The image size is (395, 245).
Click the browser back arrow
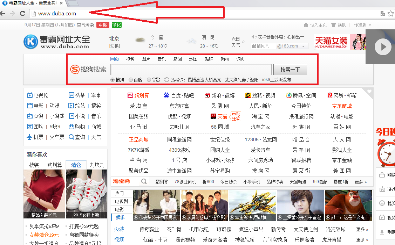coord(2,14)
